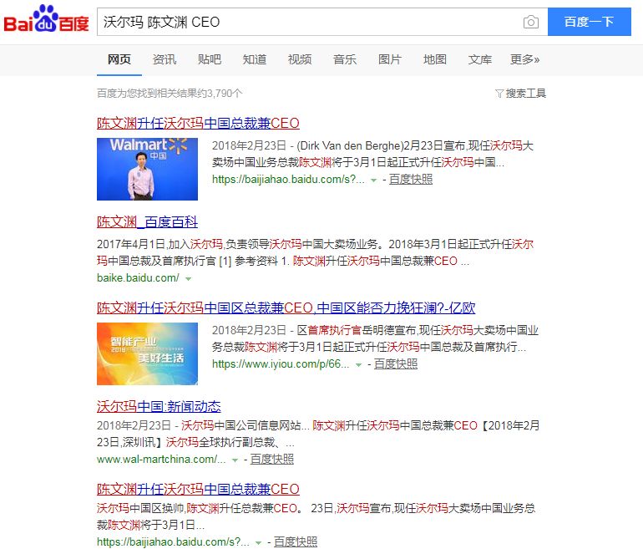Open the 亿欧 result about 中国区能否力挽狂澜
This screenshot has height=549, width=643.
click(286, 308)
